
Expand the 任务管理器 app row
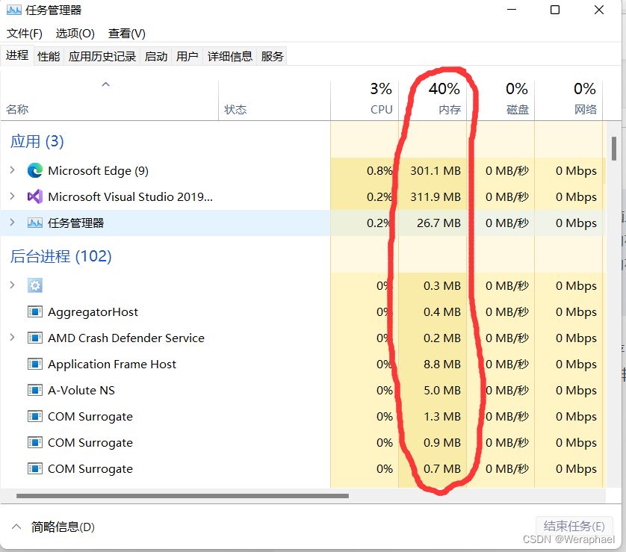pos(13,223)
